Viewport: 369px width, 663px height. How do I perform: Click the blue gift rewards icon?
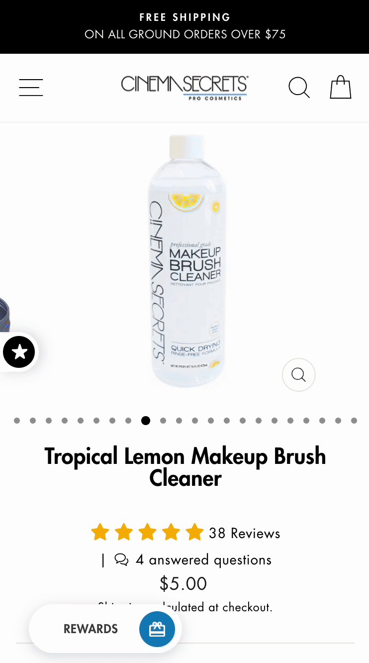(157, 629)
